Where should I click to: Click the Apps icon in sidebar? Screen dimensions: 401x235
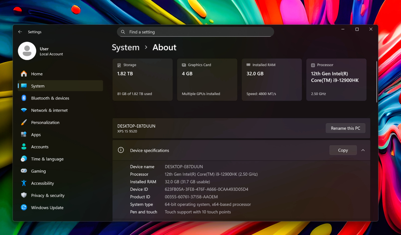pos(24,134)
